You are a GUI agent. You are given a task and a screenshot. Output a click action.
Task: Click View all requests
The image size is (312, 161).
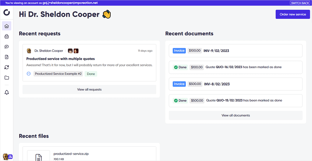pos(89,89)
